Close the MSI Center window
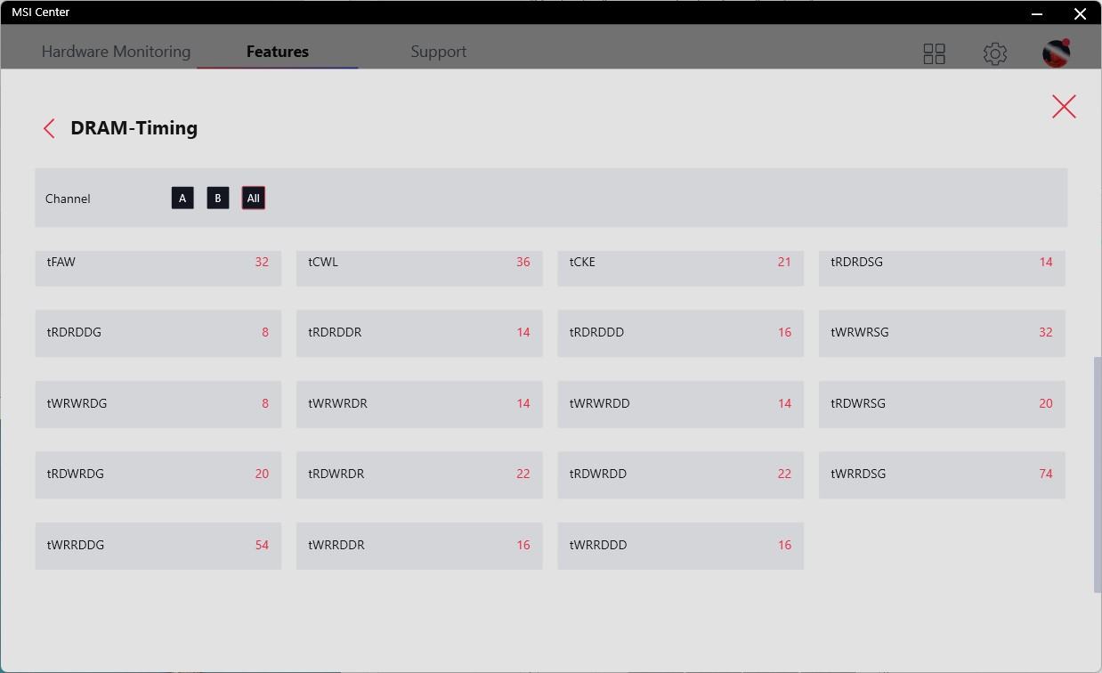This screenshot has width=1102, height=673. coord(1080,13)
